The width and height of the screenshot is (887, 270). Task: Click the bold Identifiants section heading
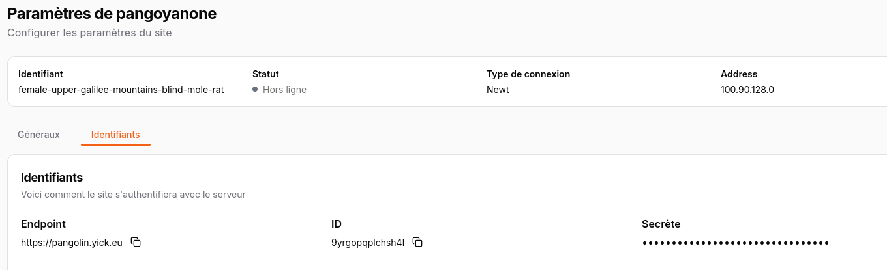pyautogui.click(x=52, y=177)
